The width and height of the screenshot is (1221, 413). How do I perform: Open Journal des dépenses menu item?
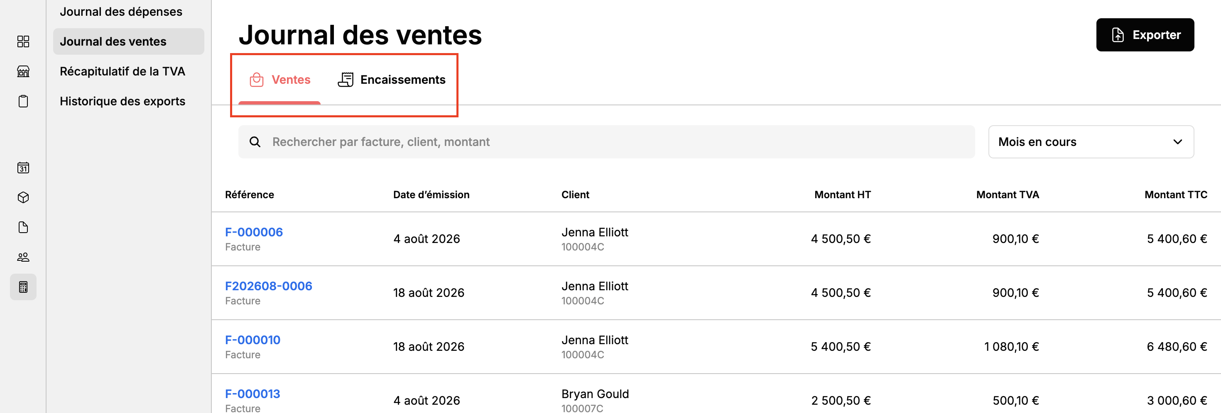[121, 11]
